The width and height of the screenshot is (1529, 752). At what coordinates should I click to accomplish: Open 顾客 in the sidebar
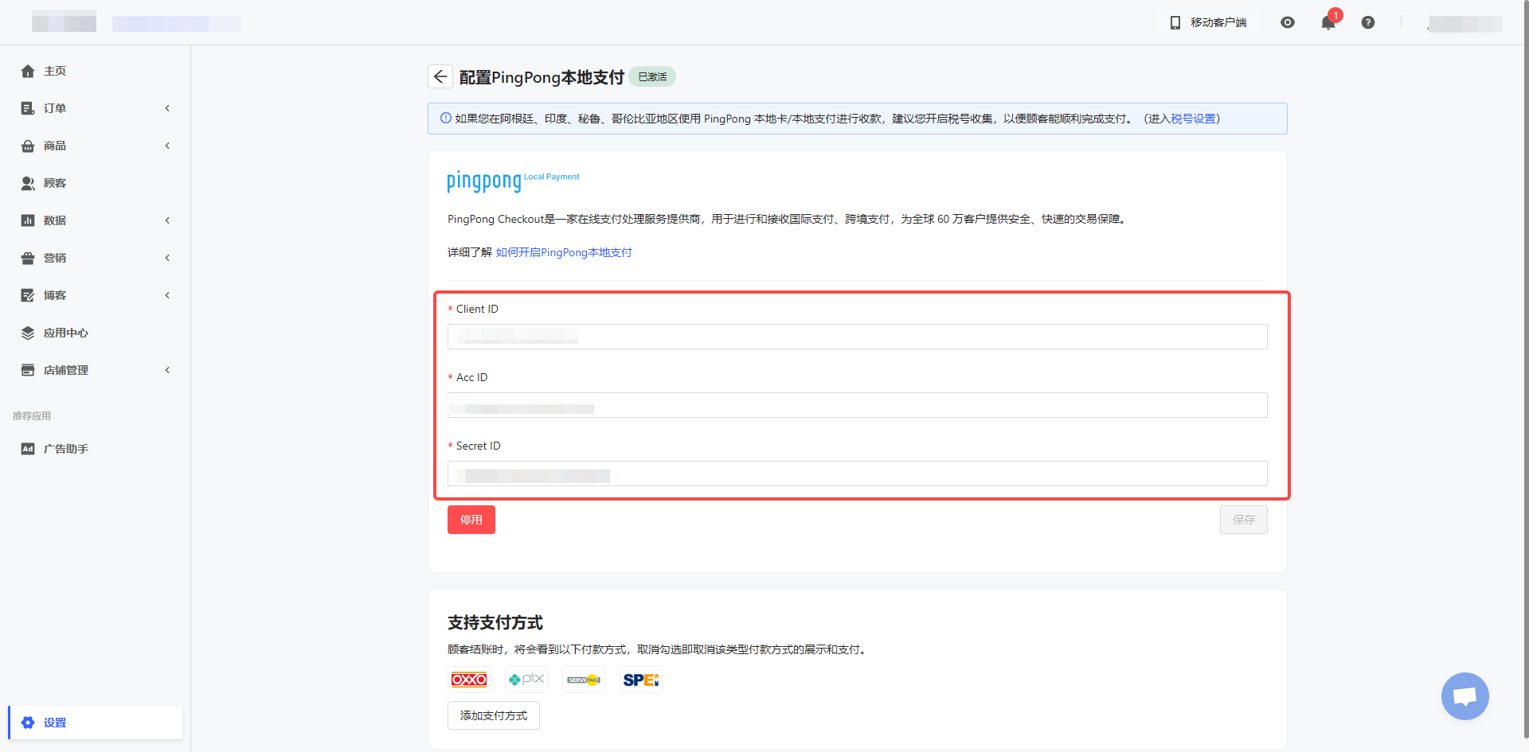coord(55,183)
